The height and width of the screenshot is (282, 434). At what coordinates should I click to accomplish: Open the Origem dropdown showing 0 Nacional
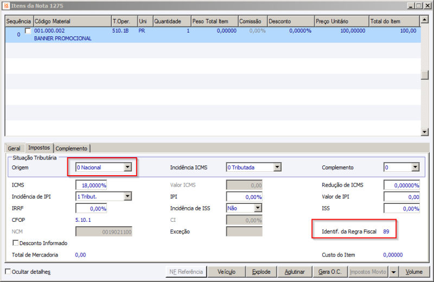pyautogui.click(x=127, y=167)
